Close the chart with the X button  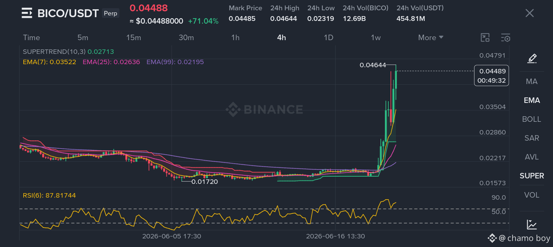coord(530,13)
